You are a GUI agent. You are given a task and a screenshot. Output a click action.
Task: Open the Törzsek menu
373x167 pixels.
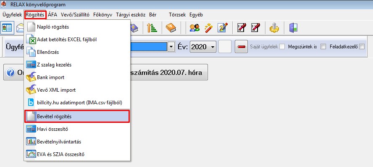(177, 15)
